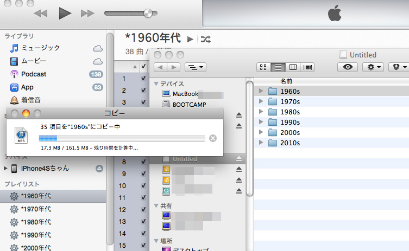The image size is (409, 251).
Task: Uncheck track 9 in iTunes list
Action: click(143, 173)
